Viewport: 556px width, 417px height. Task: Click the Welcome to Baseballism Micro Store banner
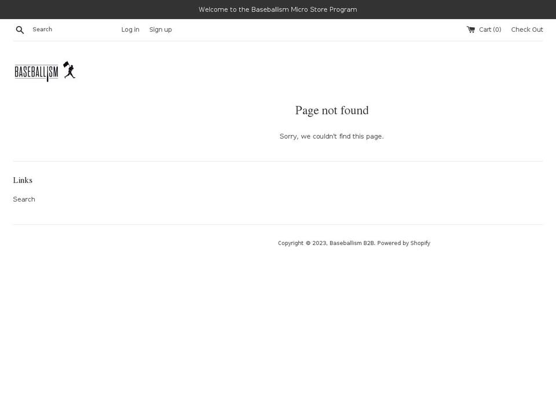(x=277, y=10)
